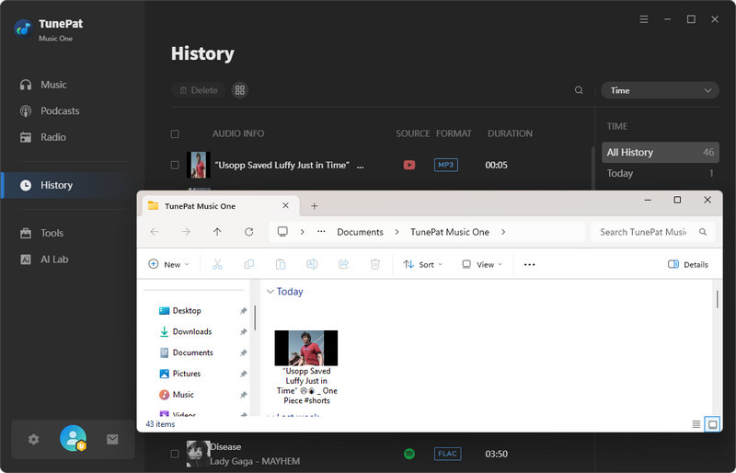The image size is (736, 473).
Task: Select the Usopp Saved Luffy file thumbnail
Action: (x=306, y=348)
